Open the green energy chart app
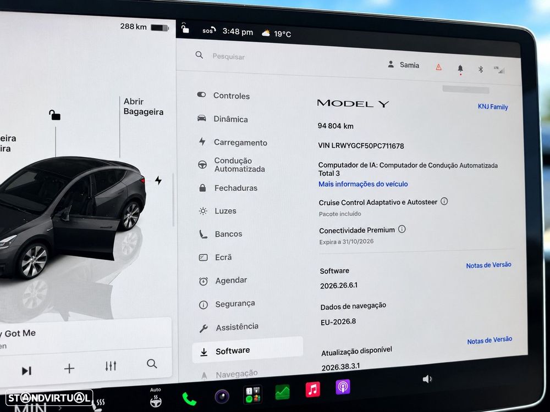Image resolution: width=550 pixels, height=412 pixels. point(283,392)
